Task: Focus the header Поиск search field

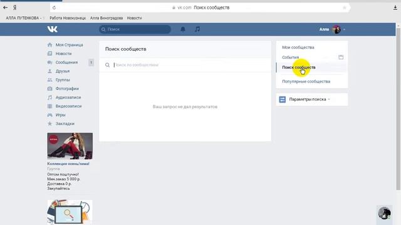Action: tap(135, 29)
